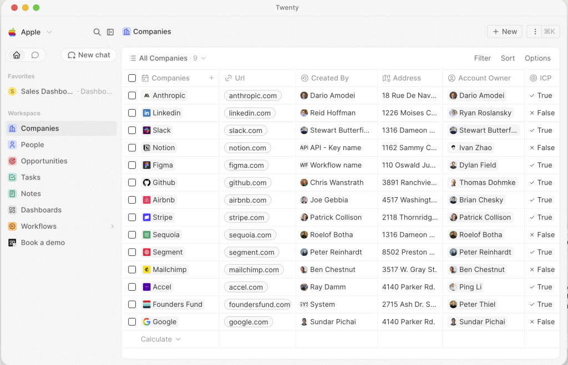Click the list view icon beside All Companies
This screenshot has width=568, height=365.
(133, 58)
